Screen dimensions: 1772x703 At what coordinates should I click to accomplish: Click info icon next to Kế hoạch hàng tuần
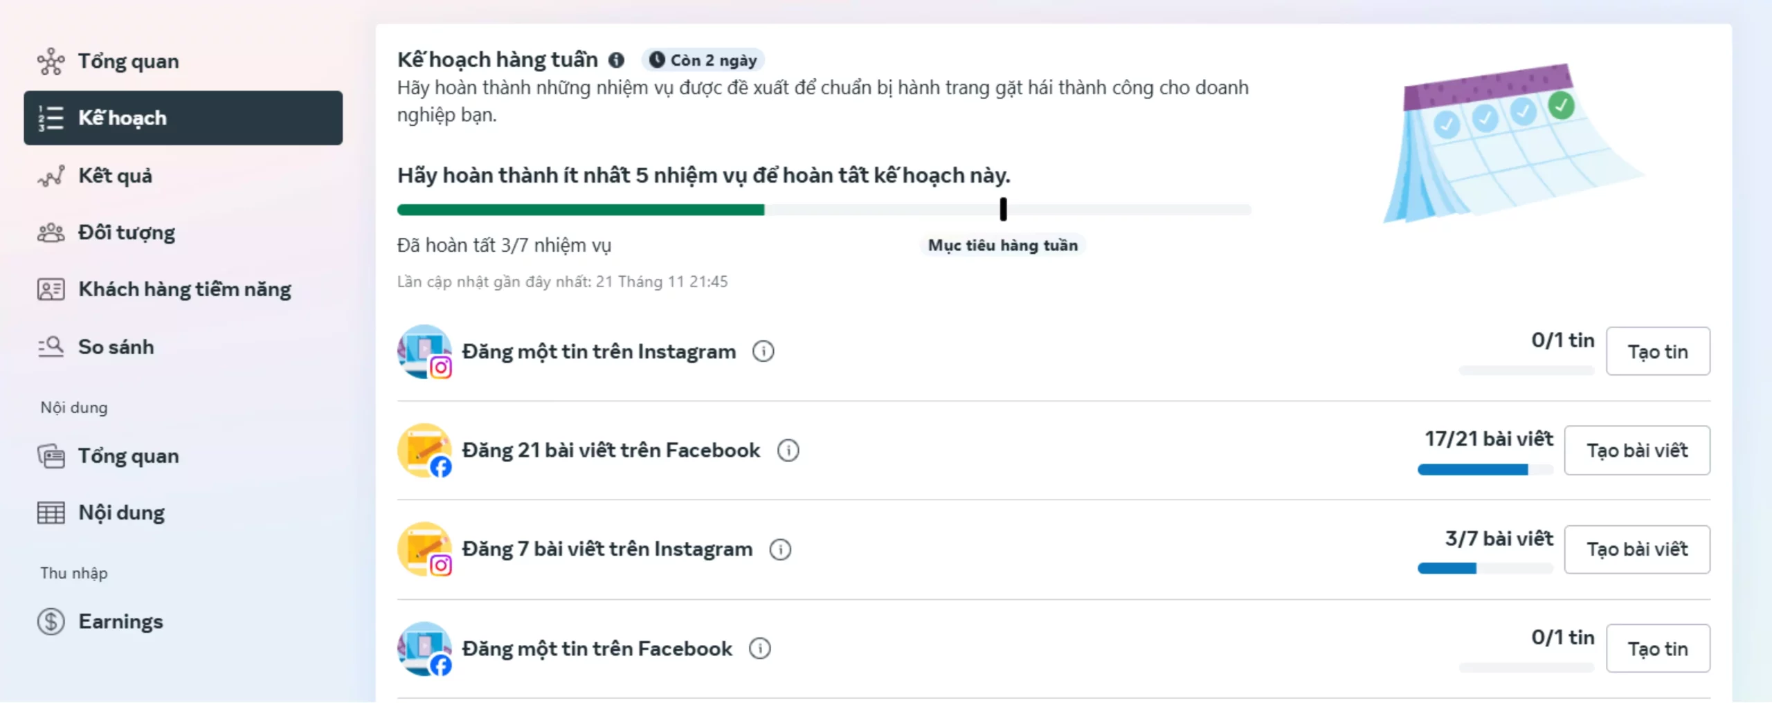point(616,60)
